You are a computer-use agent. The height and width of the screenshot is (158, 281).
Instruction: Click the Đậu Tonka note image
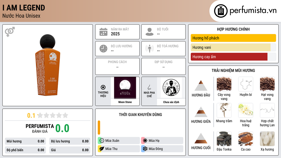coord(224,139)
